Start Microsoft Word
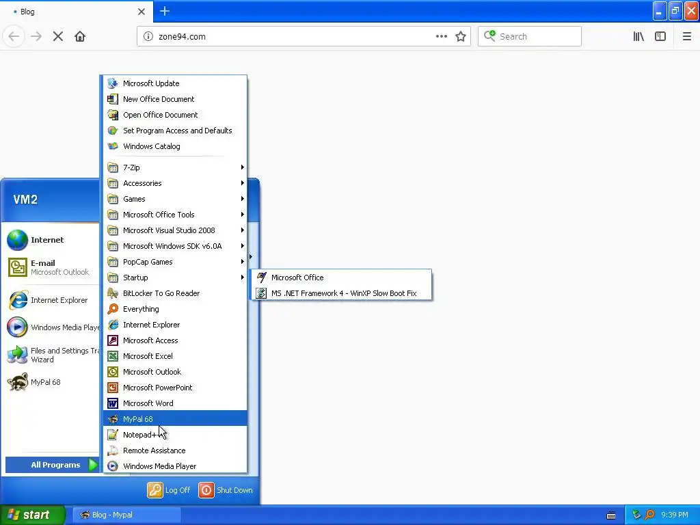This screenshot has width=700, height=525. pos(175,403)
